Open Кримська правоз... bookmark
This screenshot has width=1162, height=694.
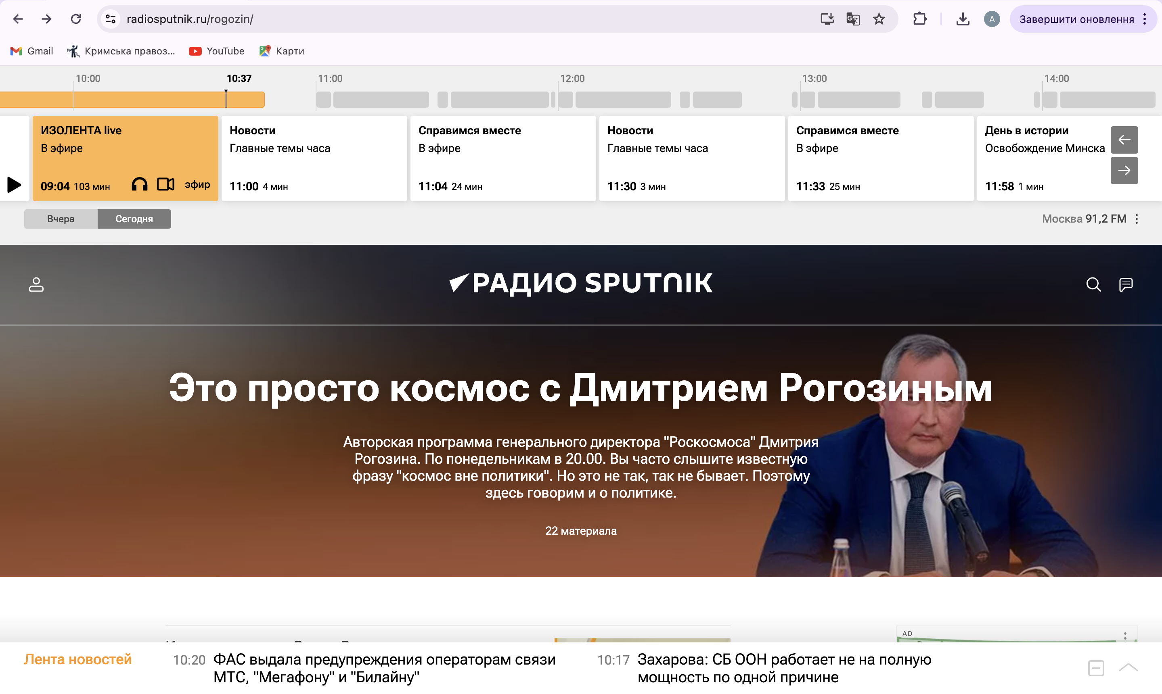[121, 51]
